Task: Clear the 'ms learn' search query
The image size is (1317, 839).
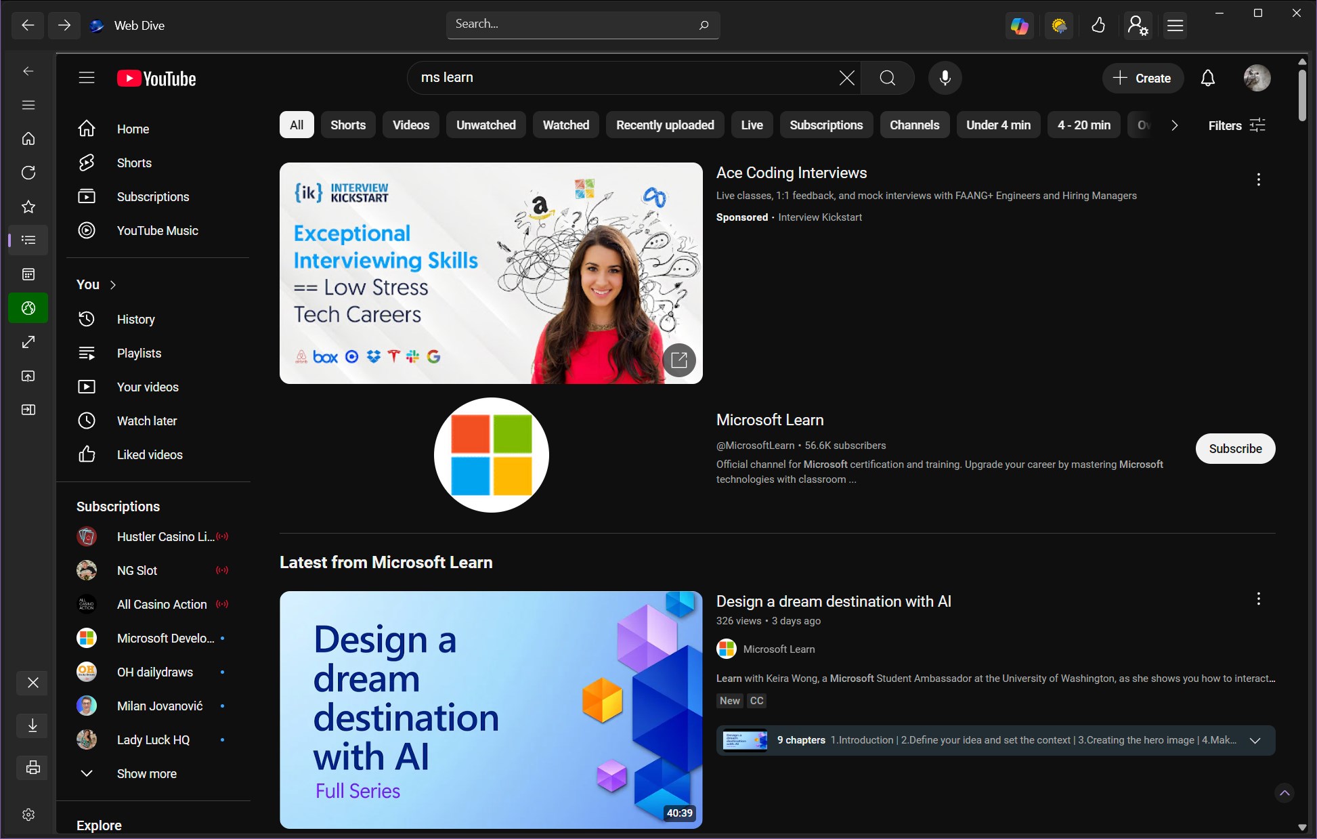Action: 846,78
